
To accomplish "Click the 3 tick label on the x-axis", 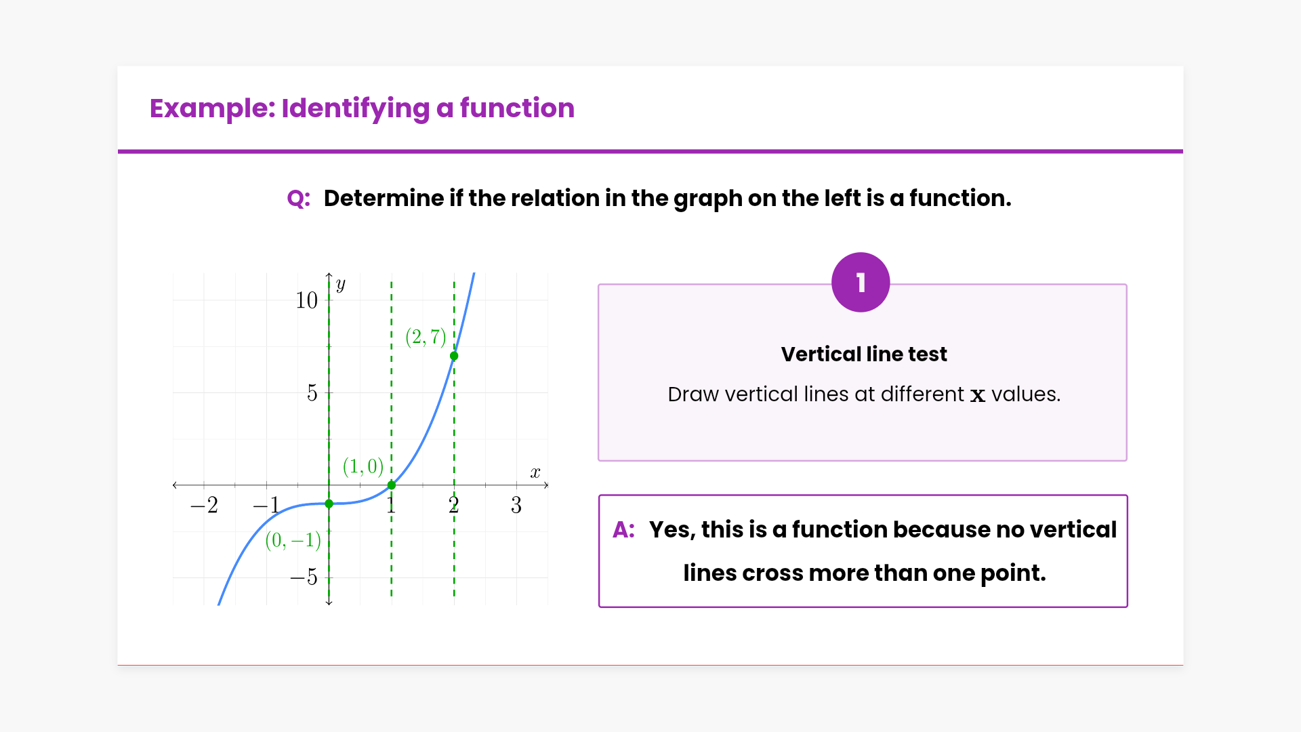I will coord(516,505).
